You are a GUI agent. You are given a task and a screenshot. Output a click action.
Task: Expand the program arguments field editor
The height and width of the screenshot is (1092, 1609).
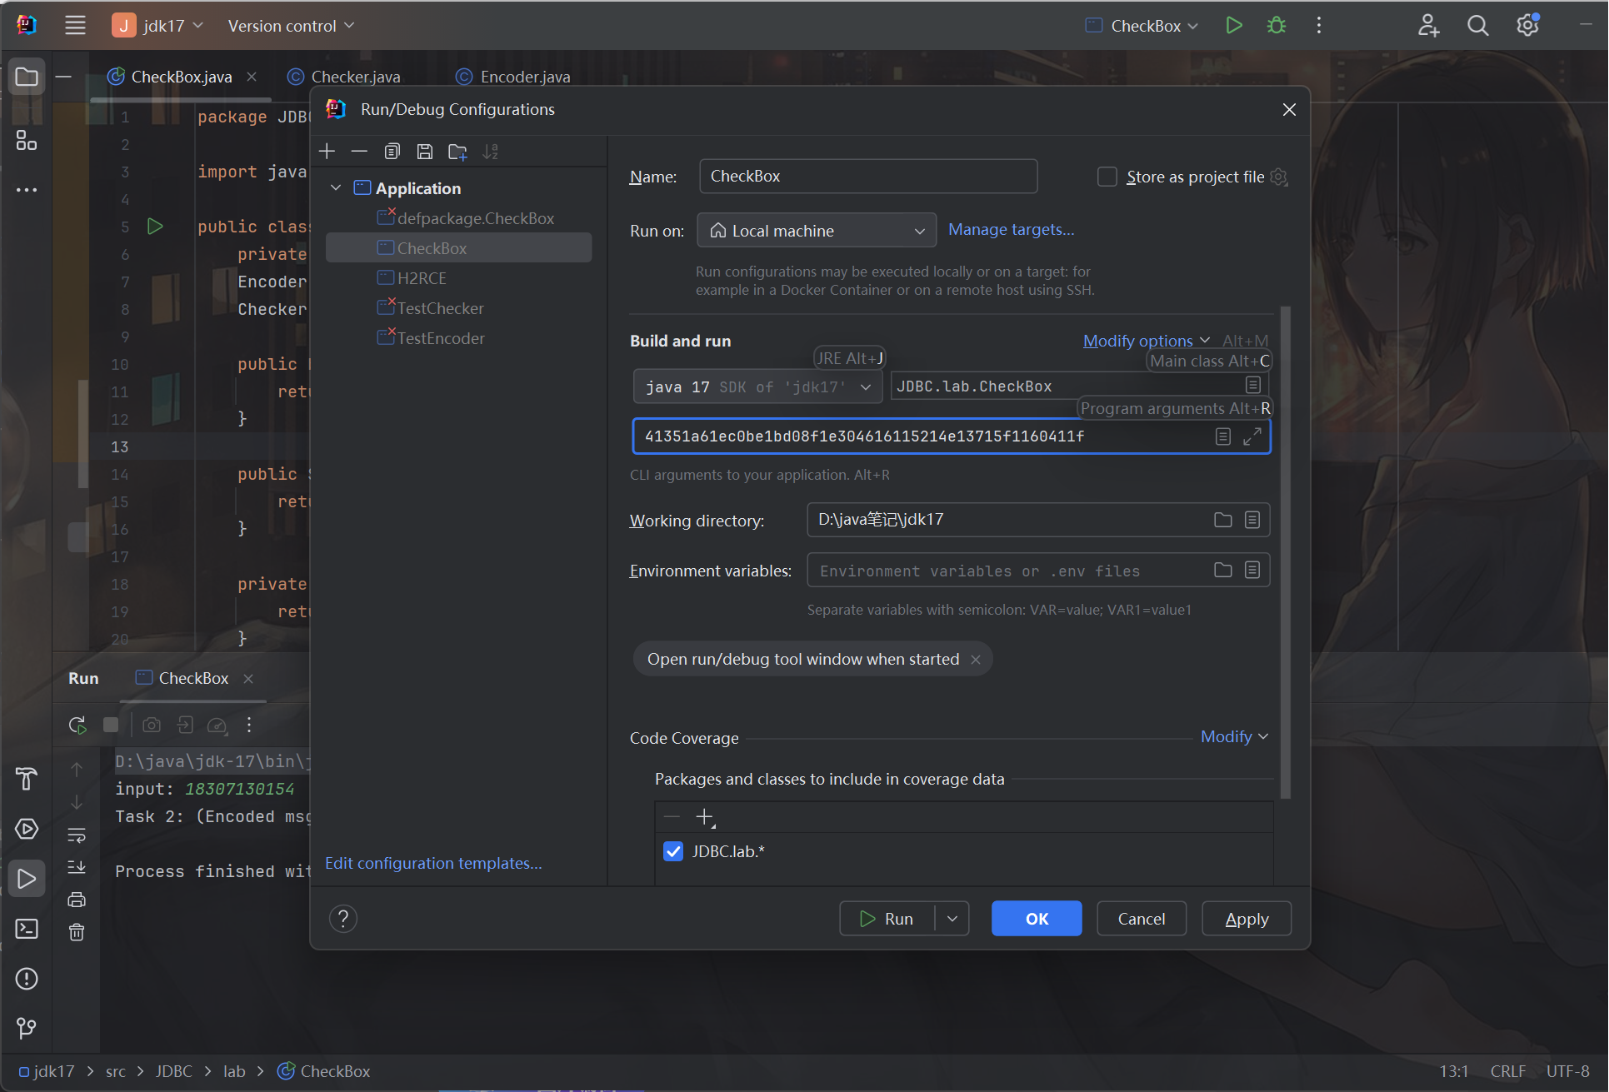[x=1252, y=436]
